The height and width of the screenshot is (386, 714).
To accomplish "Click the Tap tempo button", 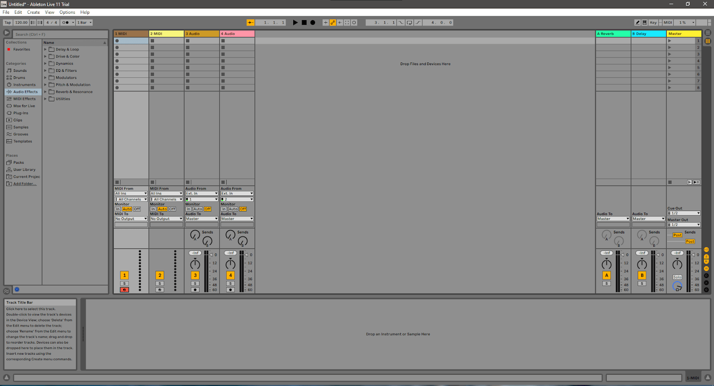I will pyautogui.click(x=8, y=22).
